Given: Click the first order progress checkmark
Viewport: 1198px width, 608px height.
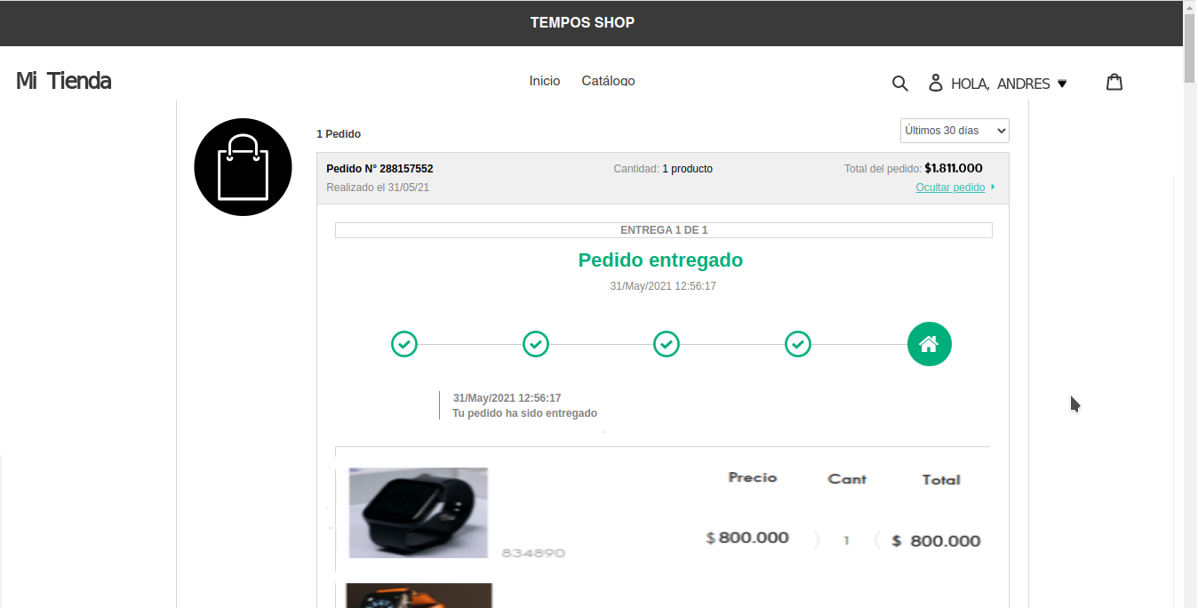Looking at the screenshot, I should (x=404, y=344).
